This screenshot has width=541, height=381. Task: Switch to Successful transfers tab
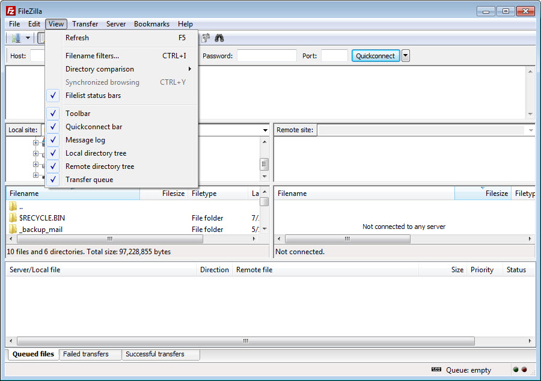pos(160,354)
